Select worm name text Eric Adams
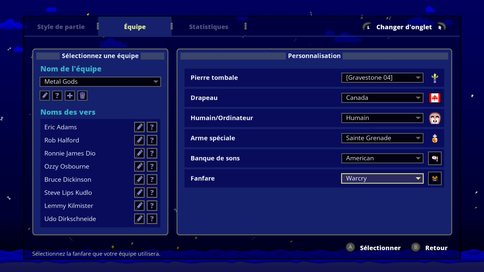 coord(60,127)
